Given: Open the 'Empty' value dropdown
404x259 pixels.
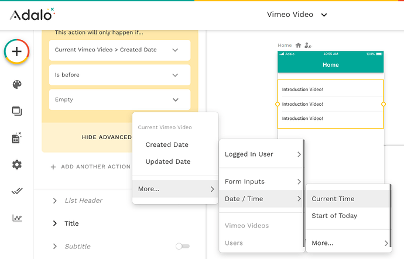Looking at the screenshot, I should (x=119, y=99).
